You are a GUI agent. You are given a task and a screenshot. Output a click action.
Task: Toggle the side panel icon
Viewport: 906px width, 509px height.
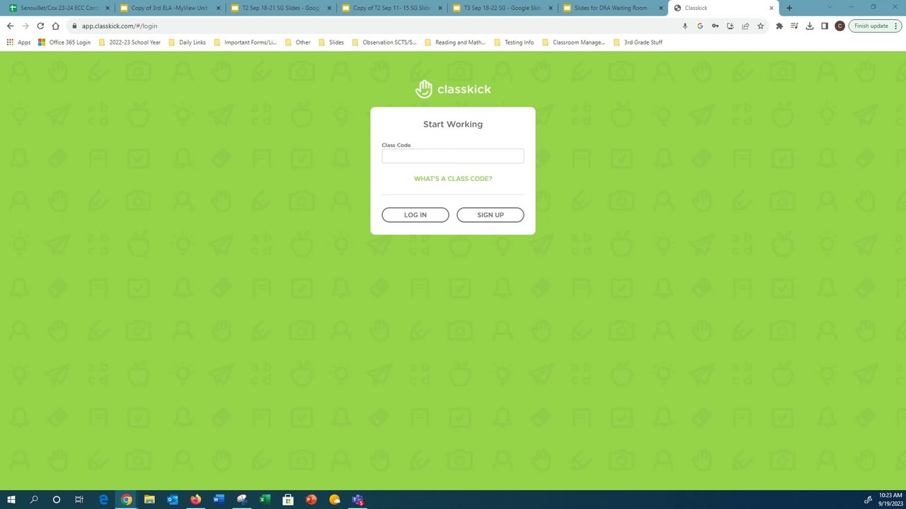click(825, 26)
